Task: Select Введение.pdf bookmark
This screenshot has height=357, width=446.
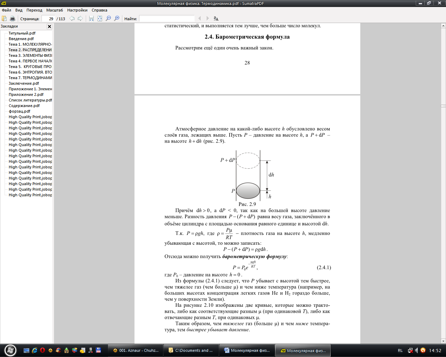Action: click(21, 39)
